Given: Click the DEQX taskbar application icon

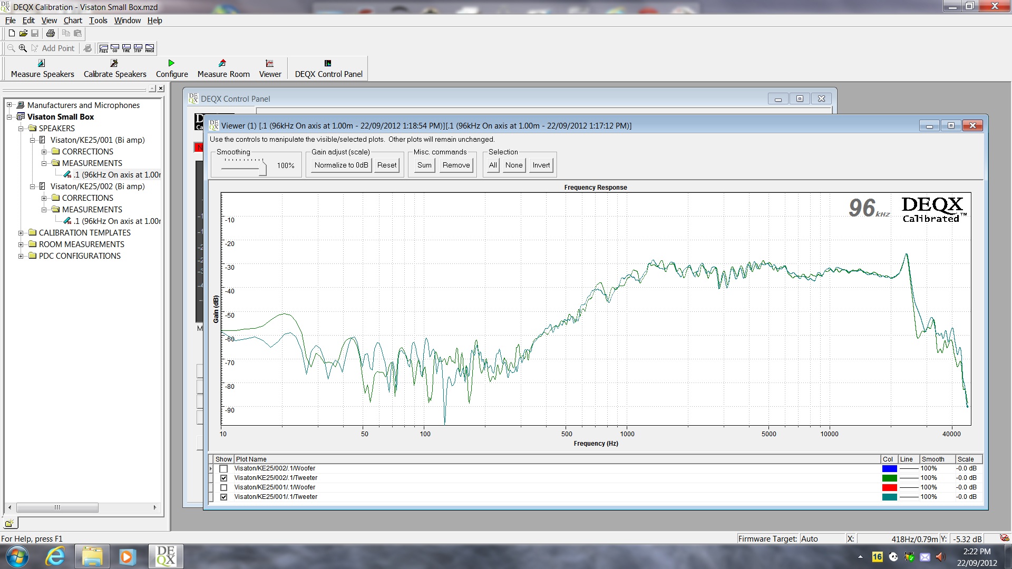Looking at the screenshot, I should point(166,556).
